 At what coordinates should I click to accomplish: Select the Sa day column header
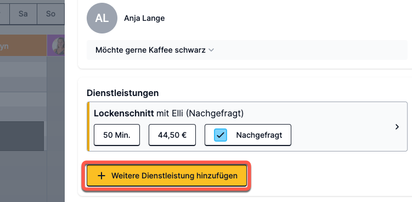pos(23,14)
